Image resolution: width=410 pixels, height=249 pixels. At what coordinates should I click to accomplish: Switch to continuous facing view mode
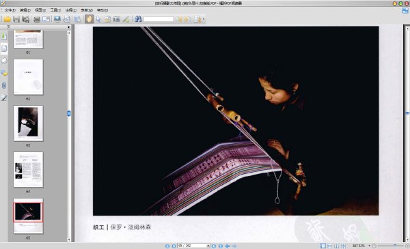click(x=343, y=246)
